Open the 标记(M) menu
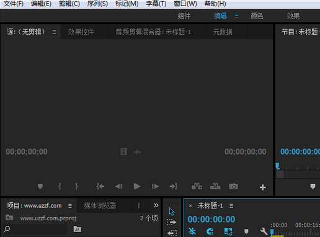The image size is (320, 237). 127,4
